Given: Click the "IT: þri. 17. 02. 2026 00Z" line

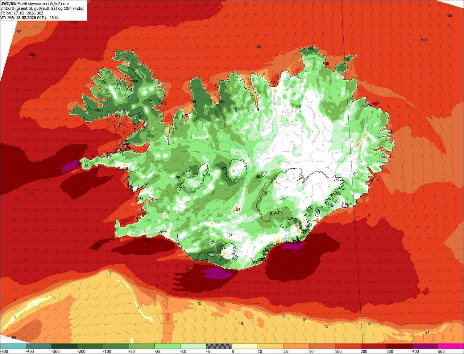Looking at the screenshot, I should pos(22,13).
